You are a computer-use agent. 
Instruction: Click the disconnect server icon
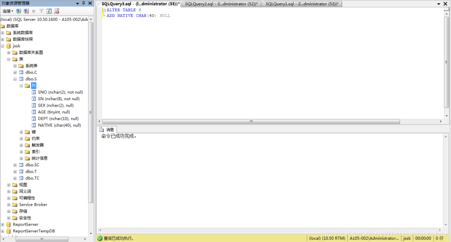(26, 11)
